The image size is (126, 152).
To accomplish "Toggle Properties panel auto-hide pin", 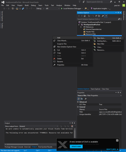I will [118, 93].
